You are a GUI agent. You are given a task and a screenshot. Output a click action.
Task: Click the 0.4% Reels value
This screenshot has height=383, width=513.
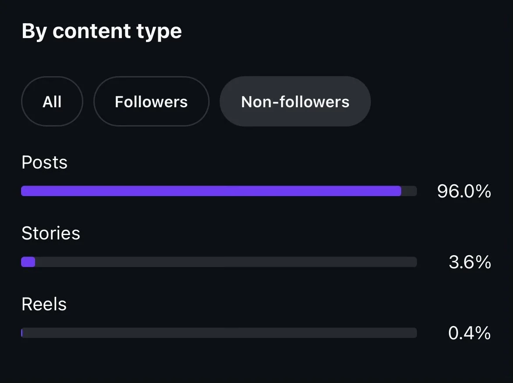[469, 333]
